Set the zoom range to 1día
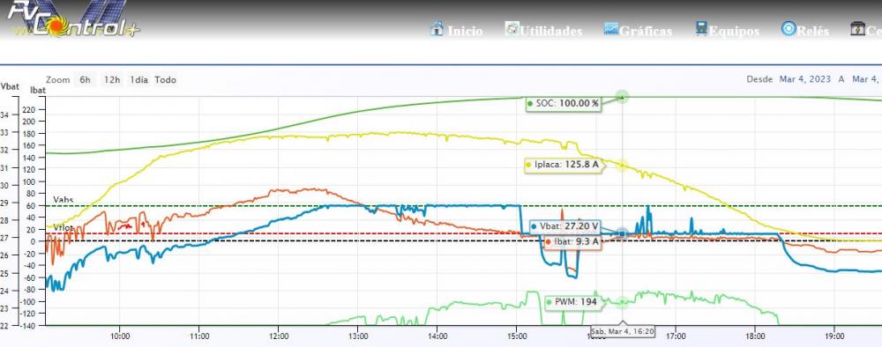 [139, 80]
